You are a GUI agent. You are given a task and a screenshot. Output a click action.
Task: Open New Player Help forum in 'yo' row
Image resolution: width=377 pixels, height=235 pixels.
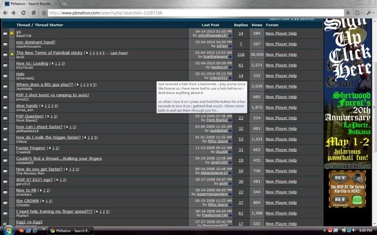coord(281,33)
